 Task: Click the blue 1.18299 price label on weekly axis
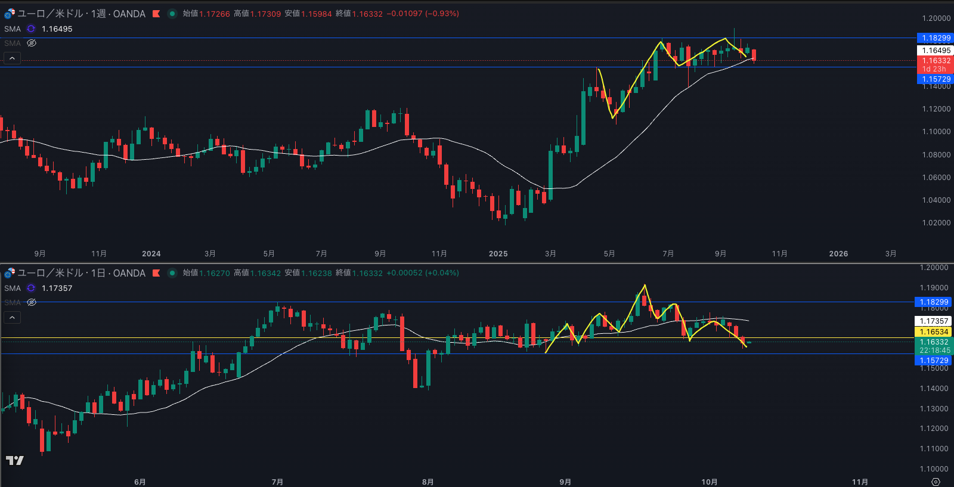click(935, 38)
